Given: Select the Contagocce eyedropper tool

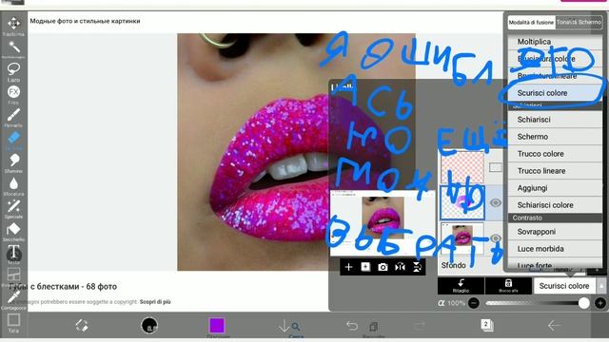Looking at the screenshot, I should [x=14, y=300].
